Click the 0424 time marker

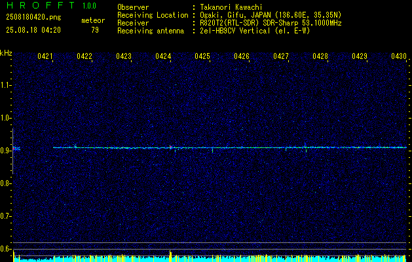point(163,56)
